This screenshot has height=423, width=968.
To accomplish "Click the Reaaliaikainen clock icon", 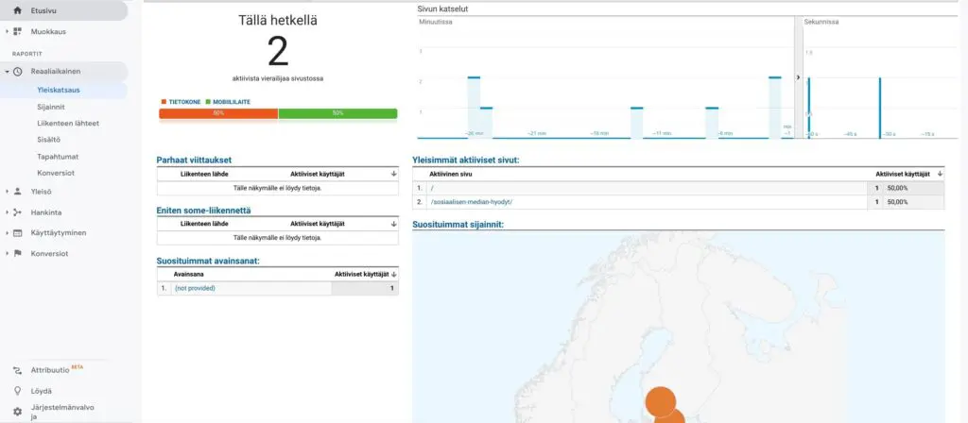I will pos(18,71).
